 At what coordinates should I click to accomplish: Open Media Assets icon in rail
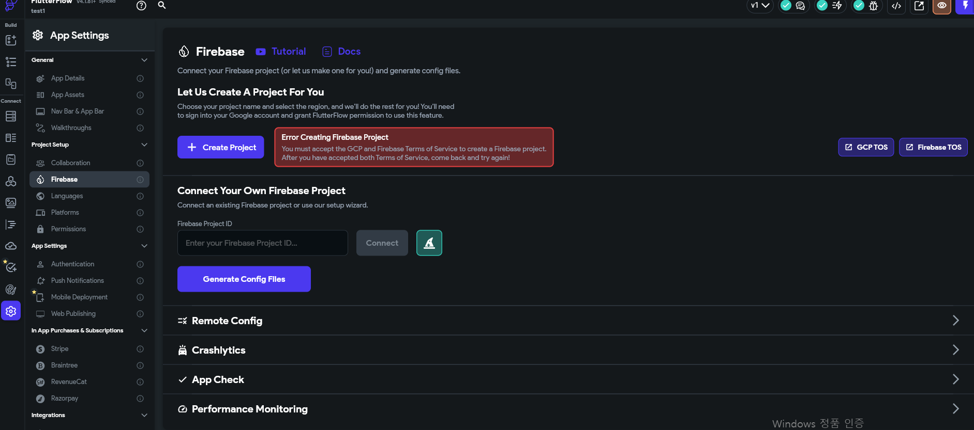click(11, 203)
